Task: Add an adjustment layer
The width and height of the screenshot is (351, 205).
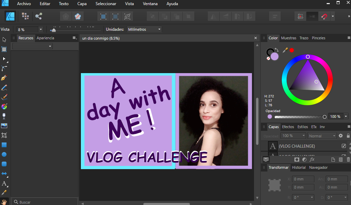Action: (x=304, y=160)
